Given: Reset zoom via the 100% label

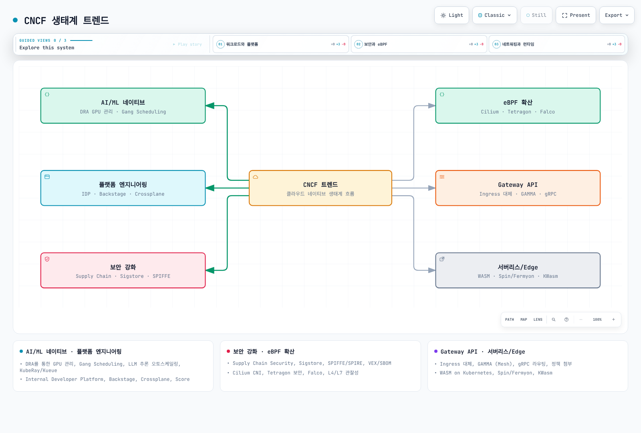Looking at the screenshot, I should (597, 320).
